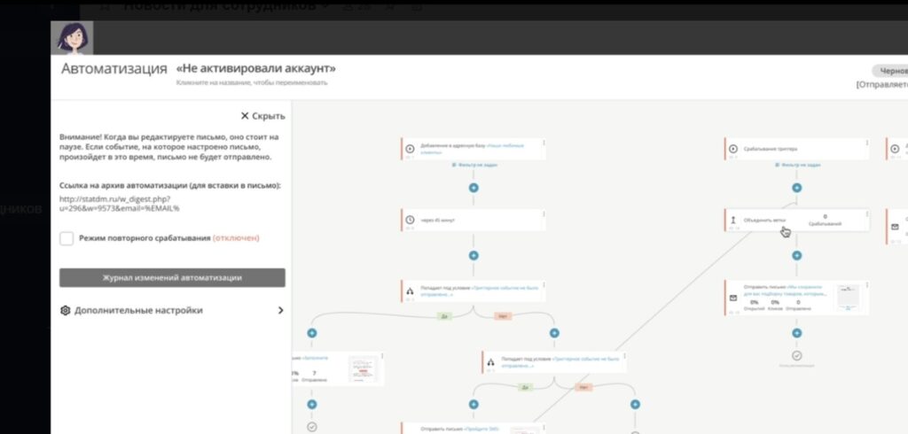
Task: Open three-dot menu of the 7 Отправлено email block
Action: point(381,356)
